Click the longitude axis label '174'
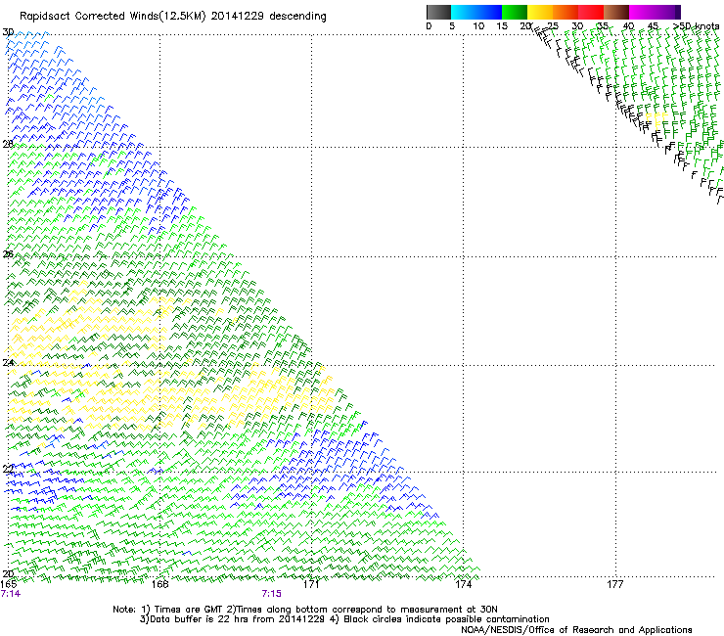Screen dimensions: 724x636 pos(463,584)
